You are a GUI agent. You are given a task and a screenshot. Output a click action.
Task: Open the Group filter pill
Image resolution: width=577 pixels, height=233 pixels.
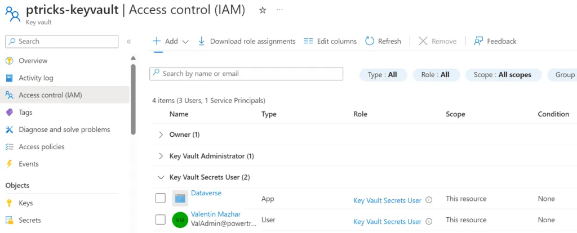[x=562, y=75]
